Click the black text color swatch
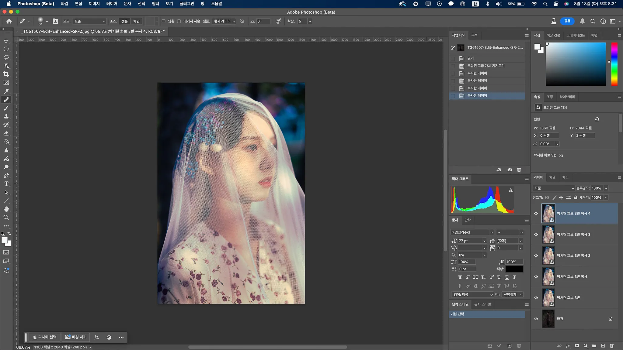 click(x=514, y=269)
